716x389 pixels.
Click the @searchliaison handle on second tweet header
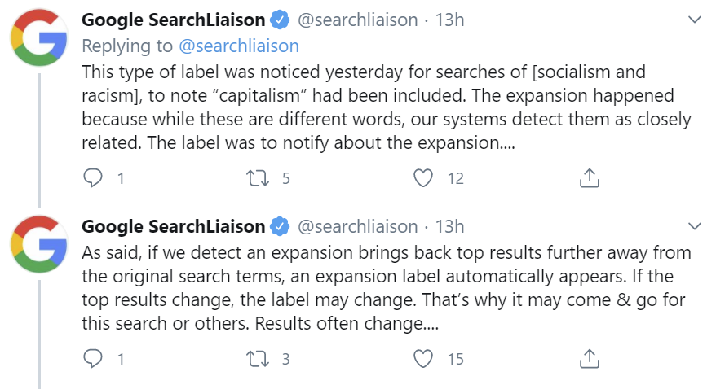(358, 225)
